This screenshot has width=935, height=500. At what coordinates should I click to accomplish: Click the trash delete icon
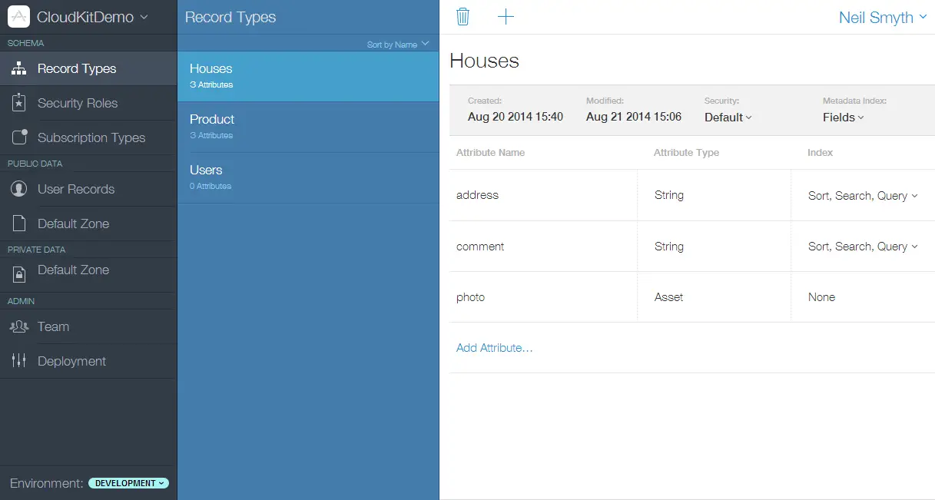(463, 17)
